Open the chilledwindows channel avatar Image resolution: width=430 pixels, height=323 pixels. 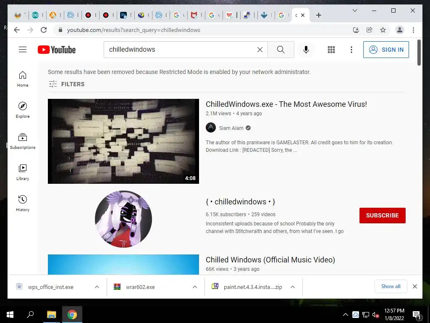point(123,219)
